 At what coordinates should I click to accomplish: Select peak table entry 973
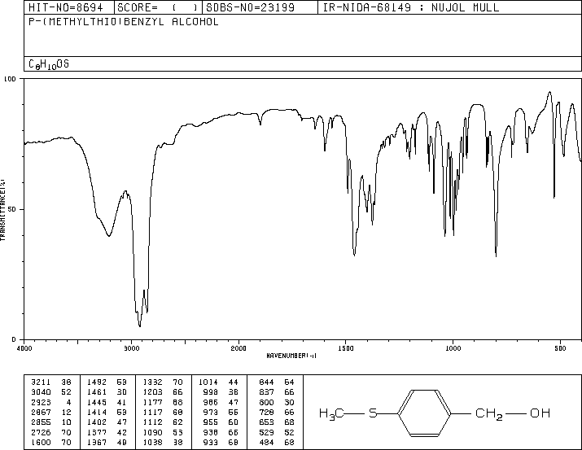click(211, 412)
